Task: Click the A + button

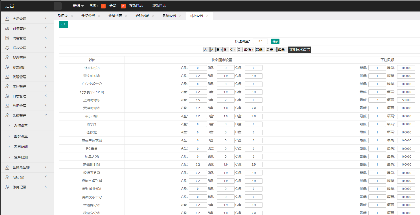Action: (207, 50)
